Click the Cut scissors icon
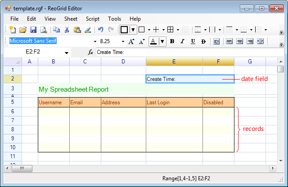Viewport: 288px width, 187px height. (x=67, y=30)
